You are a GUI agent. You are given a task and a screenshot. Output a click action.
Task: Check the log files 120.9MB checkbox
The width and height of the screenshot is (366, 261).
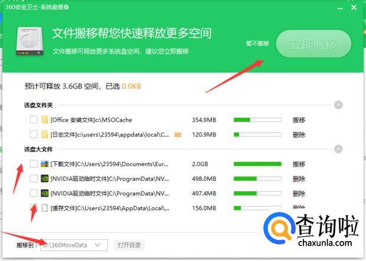(34, 135)
